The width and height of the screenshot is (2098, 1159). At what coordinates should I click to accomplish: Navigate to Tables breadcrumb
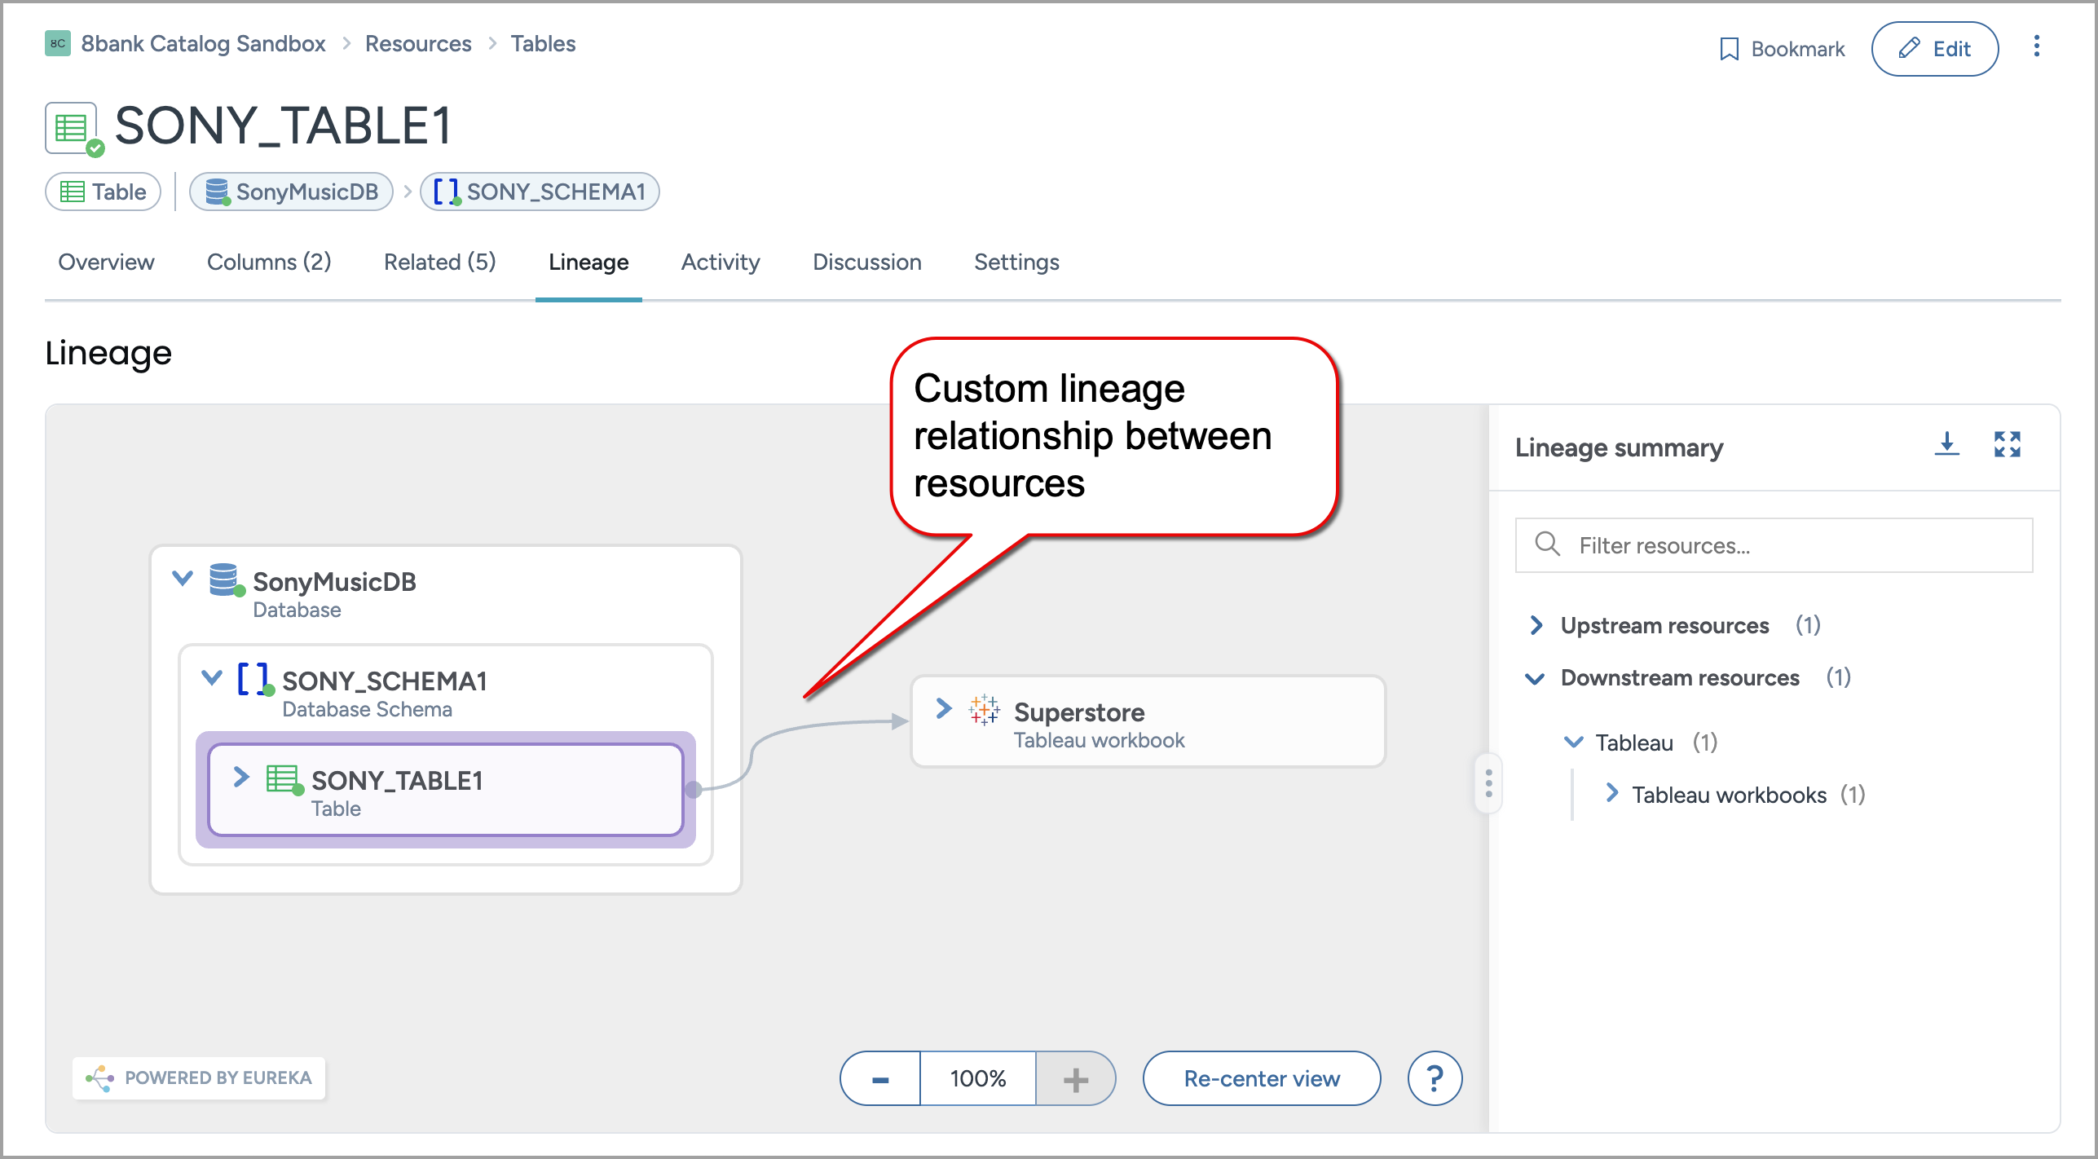pyautogui.click(x=543, y=43)
